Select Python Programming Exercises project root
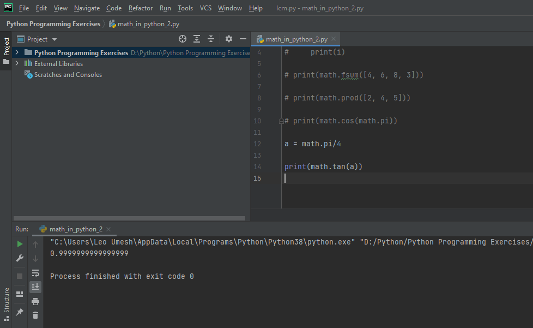This screenshot has width=533, height=328. [x=131, y=52]
